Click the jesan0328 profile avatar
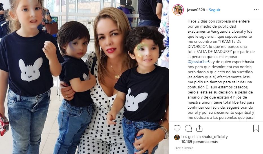 tap(178, 10)
